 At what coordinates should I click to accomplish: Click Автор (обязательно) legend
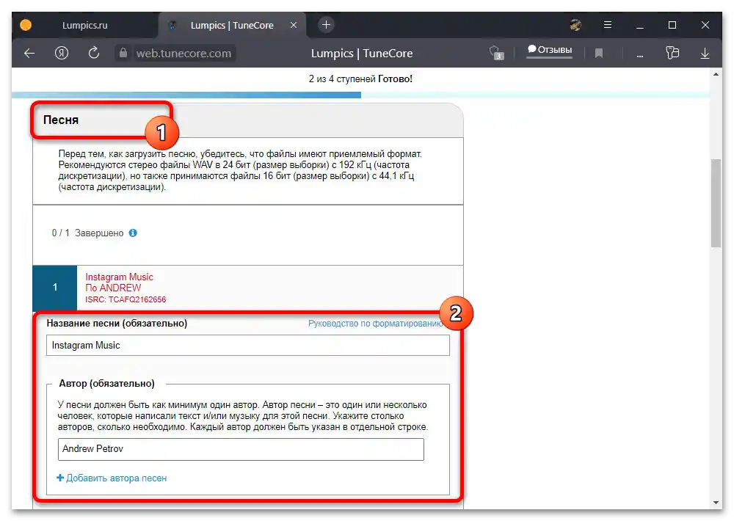tap(106, 383)
